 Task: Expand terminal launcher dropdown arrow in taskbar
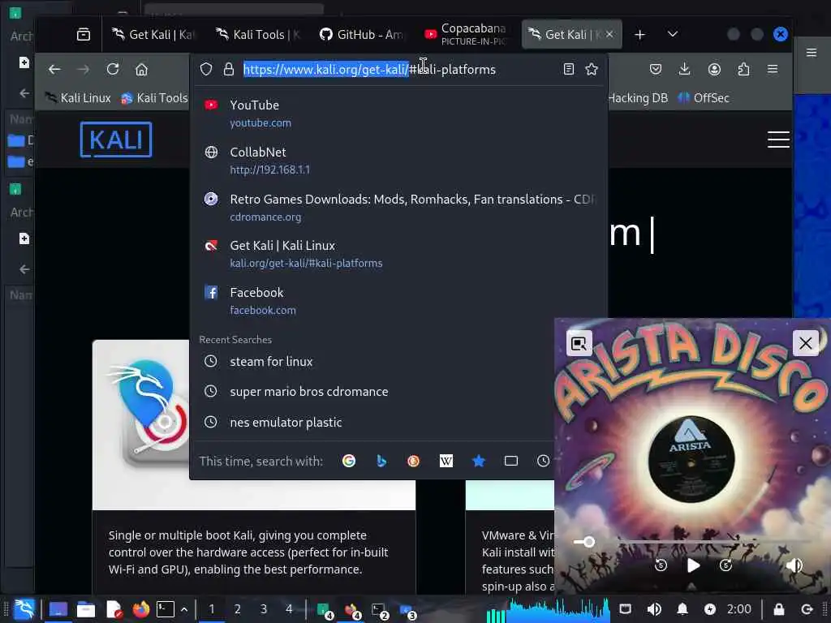pyautogui.click(x=184, y=610)
